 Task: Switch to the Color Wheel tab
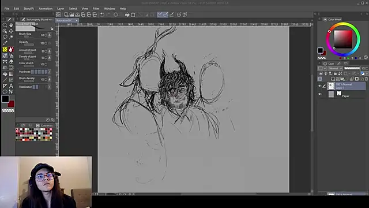click(332, 19)
